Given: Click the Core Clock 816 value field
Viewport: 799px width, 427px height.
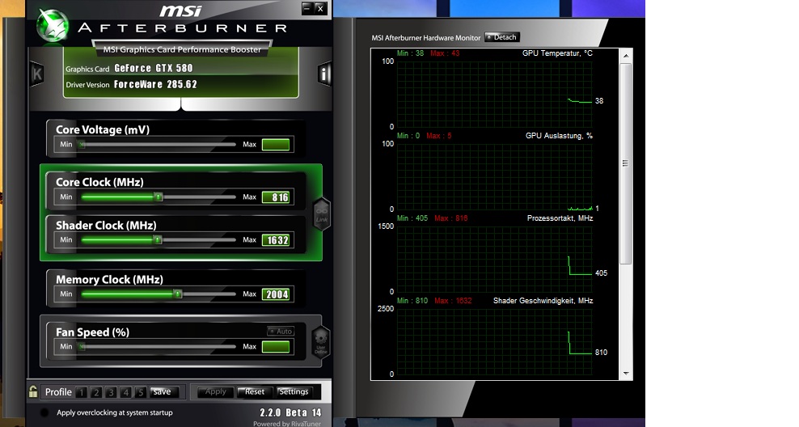Looking at the screenshot, I should click(x=276, y=197).
